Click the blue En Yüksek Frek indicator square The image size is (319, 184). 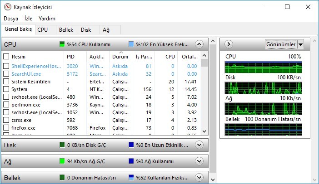(131, 44)
